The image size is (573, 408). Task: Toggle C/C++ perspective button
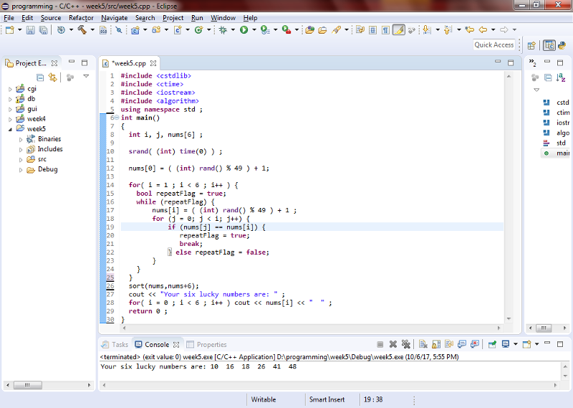pos(549,45)
